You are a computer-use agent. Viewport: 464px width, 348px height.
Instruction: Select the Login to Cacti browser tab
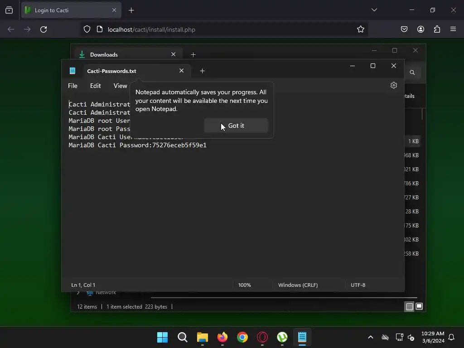tap(71, 10)
